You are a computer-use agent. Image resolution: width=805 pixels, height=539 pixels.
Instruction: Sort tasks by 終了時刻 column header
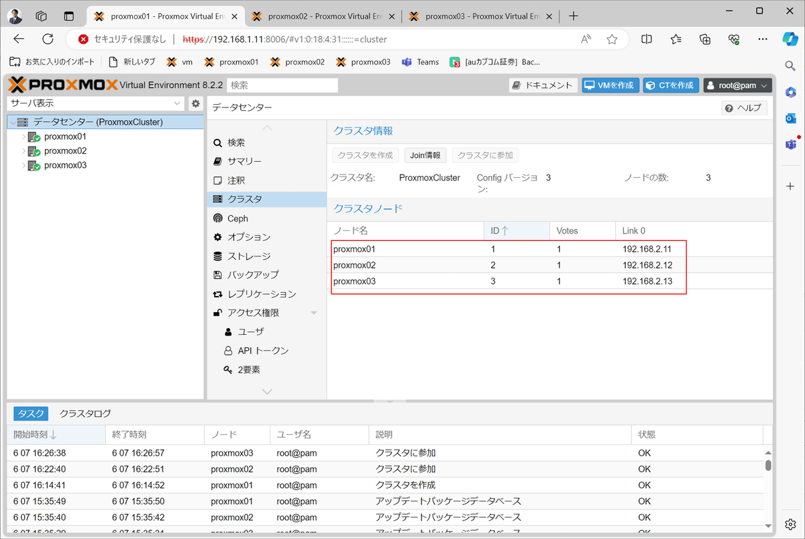[x=155, y=435]
